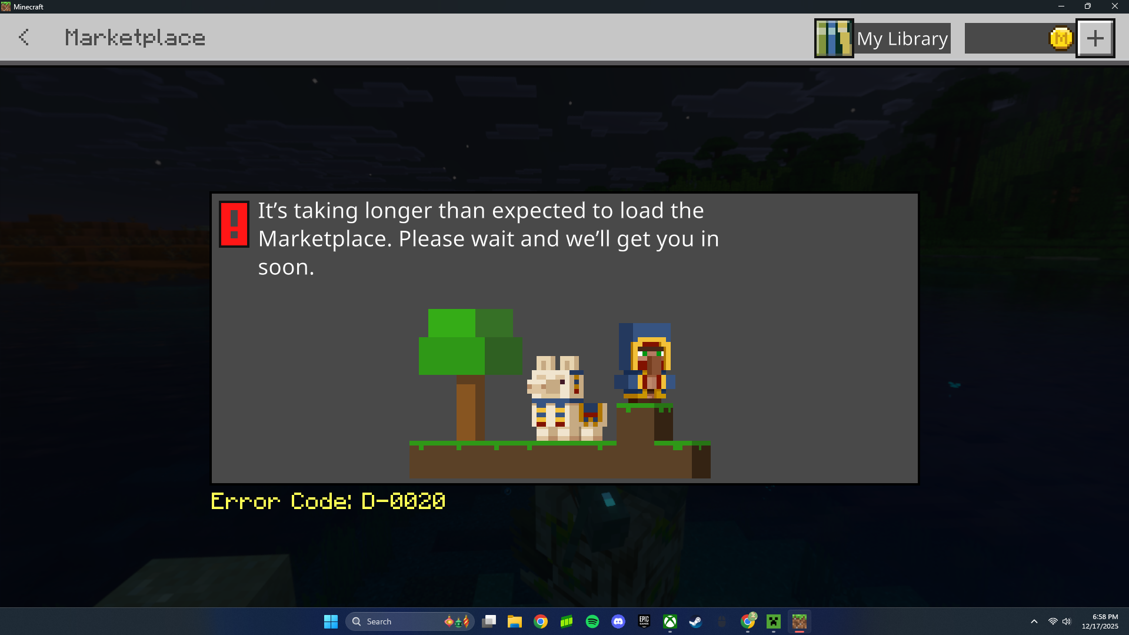This screenshot has width=1129, height=635.
Task: Open Spotify from the taskbar
Action: point(592,621)
